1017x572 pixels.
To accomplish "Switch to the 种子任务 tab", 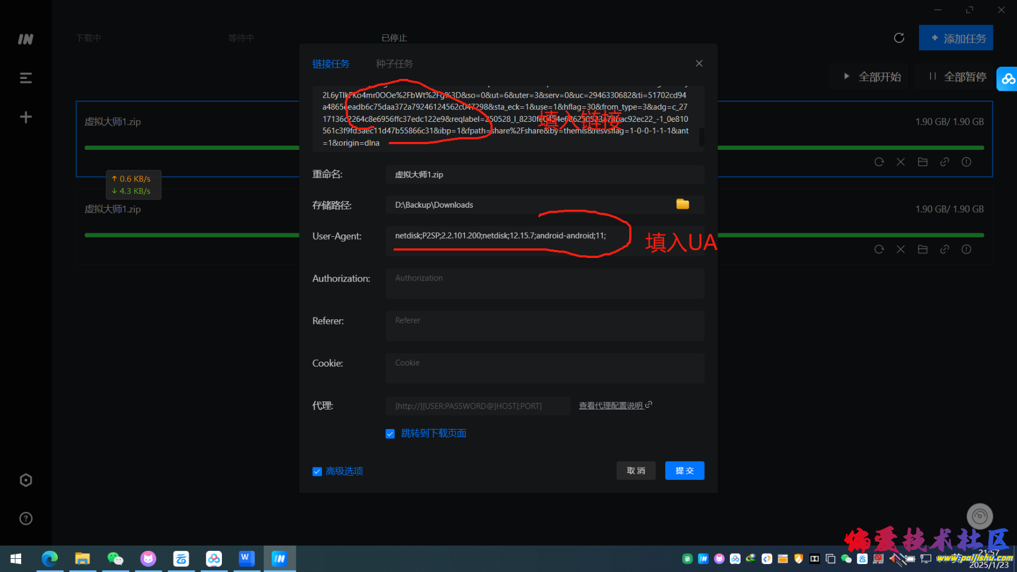I will (x=394, y=63).
